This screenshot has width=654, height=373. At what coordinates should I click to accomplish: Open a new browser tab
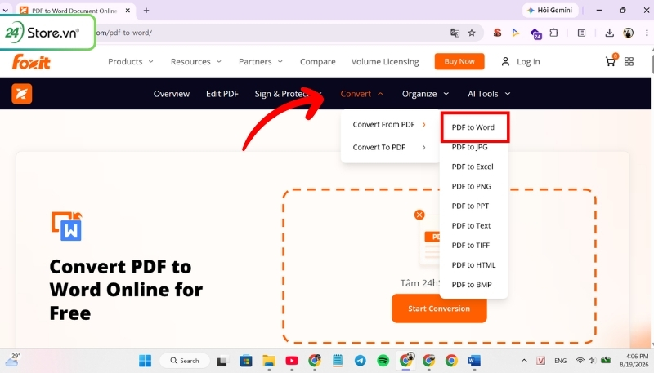point(146,11)
